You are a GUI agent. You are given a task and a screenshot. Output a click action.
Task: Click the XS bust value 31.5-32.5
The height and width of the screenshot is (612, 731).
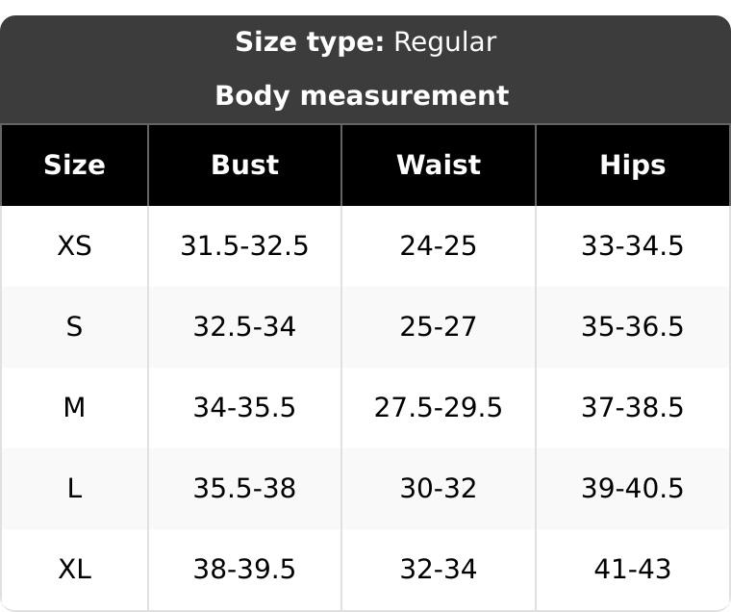click(244, 245)
